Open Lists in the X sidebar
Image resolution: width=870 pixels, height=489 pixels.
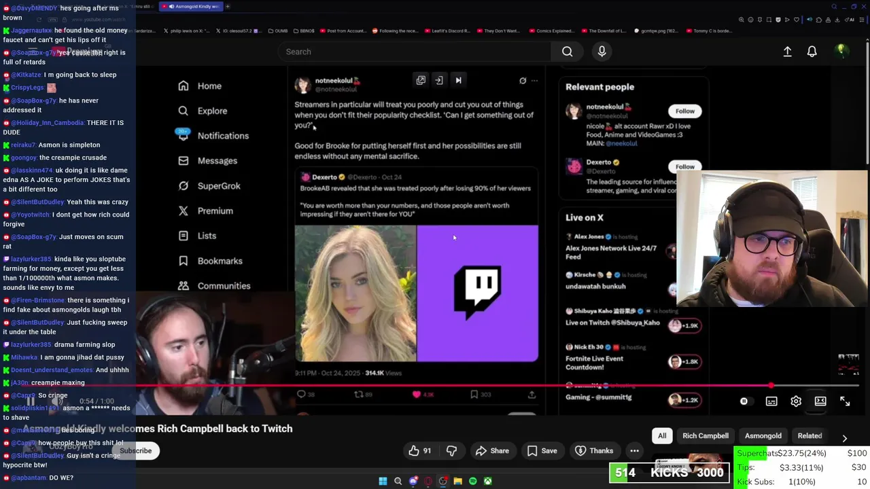coord(197,236)
